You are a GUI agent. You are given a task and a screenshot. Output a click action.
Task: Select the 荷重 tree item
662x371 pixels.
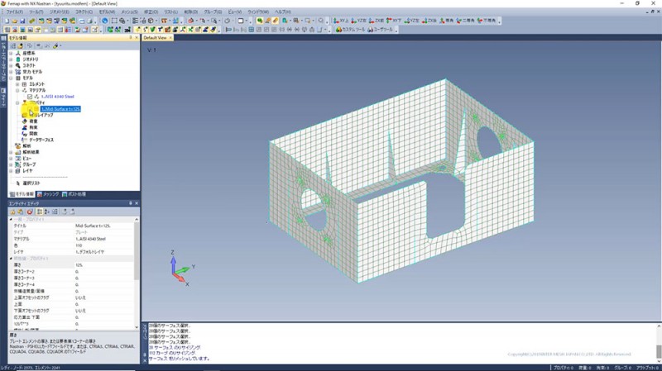(x=33, y=121)
